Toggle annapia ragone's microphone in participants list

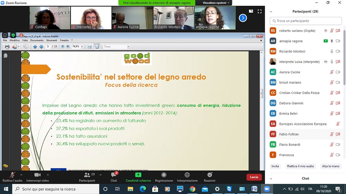coord(332,41)
